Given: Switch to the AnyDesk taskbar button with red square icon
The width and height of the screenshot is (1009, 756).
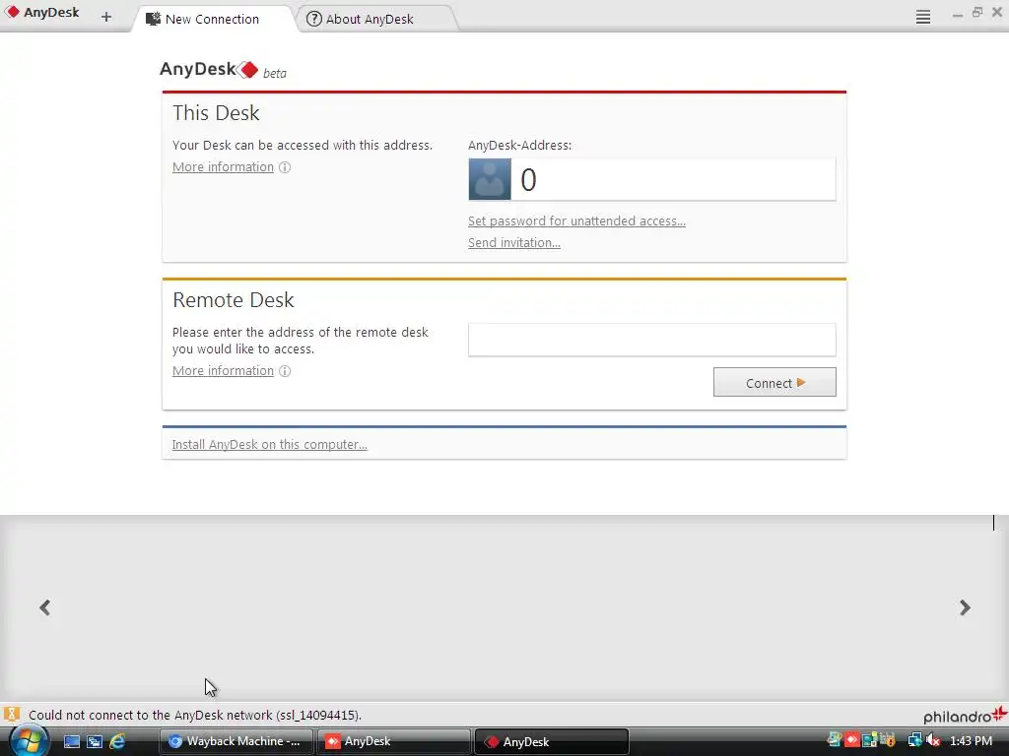Looking at the screenshot, I should 393,741.
